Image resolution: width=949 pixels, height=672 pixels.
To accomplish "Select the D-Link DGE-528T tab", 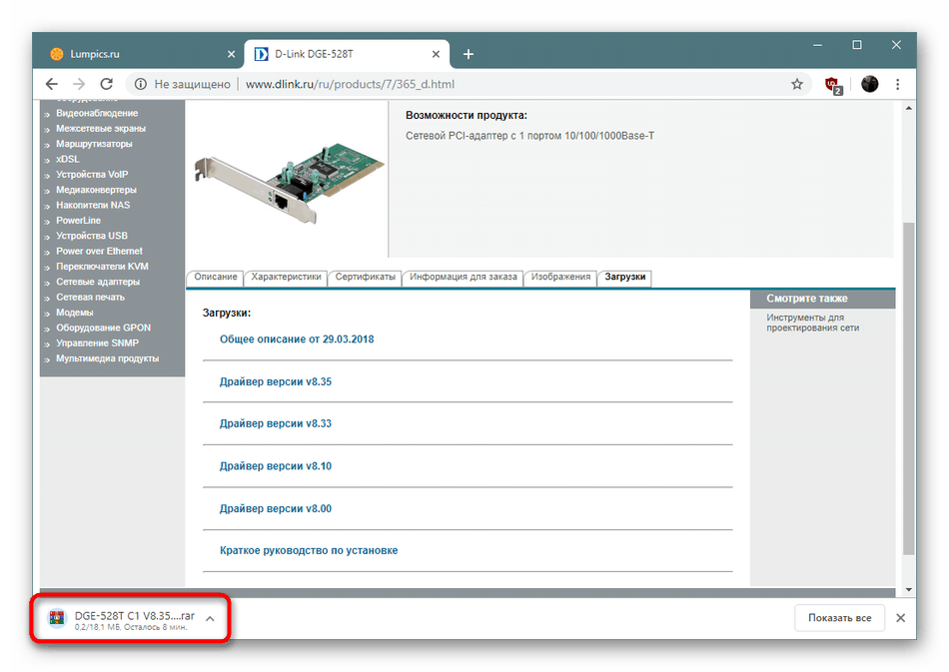I will click(347, 55).
